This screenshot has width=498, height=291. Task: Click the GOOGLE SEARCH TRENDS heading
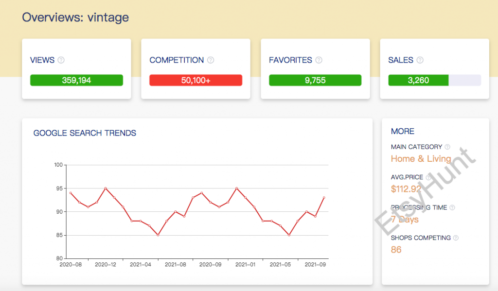click(x=85, y=133)
